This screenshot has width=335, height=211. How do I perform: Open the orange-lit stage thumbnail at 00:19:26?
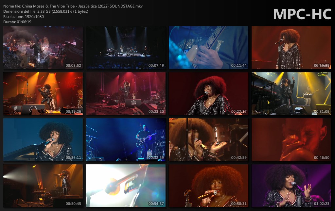point(43,94)
